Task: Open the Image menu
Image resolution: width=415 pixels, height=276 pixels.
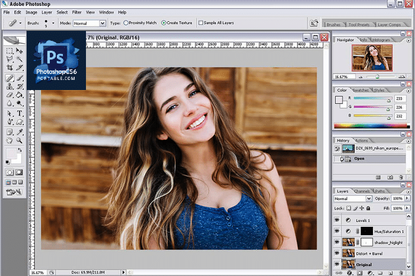Action: click(31, 12)
